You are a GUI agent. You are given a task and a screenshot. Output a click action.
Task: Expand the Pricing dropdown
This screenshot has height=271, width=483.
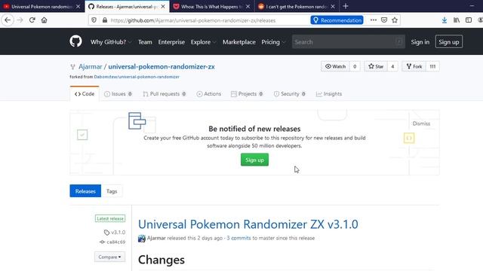click(273, 42)
